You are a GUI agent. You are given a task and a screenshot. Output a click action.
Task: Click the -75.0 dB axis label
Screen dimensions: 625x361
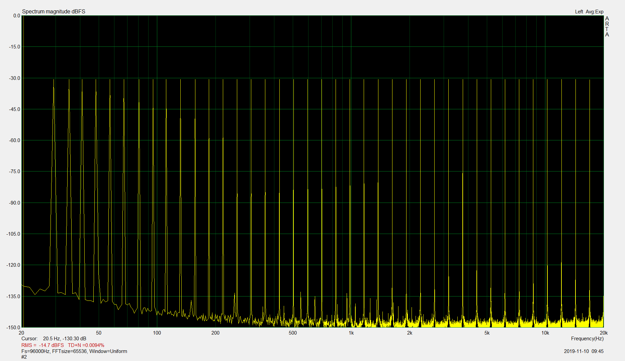point(14,171)
